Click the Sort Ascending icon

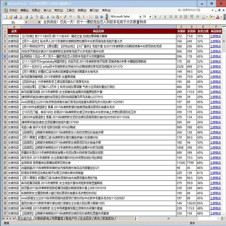point(91,17)
